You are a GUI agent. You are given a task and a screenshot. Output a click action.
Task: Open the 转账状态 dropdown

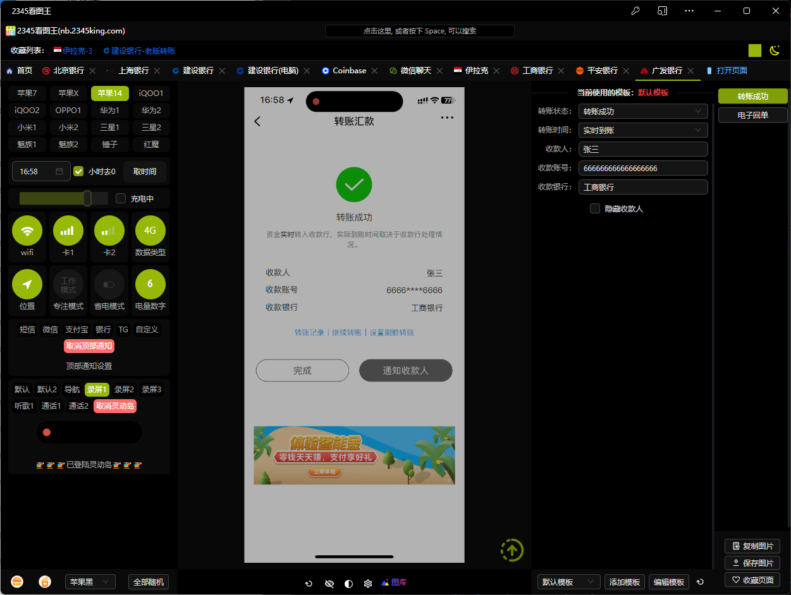pos(642,111)
